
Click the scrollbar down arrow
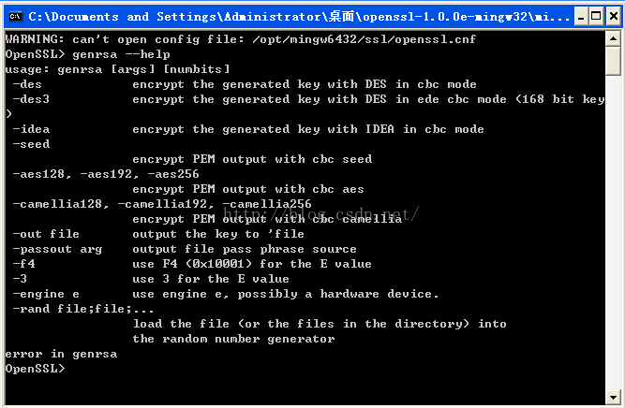pos(613,397)
